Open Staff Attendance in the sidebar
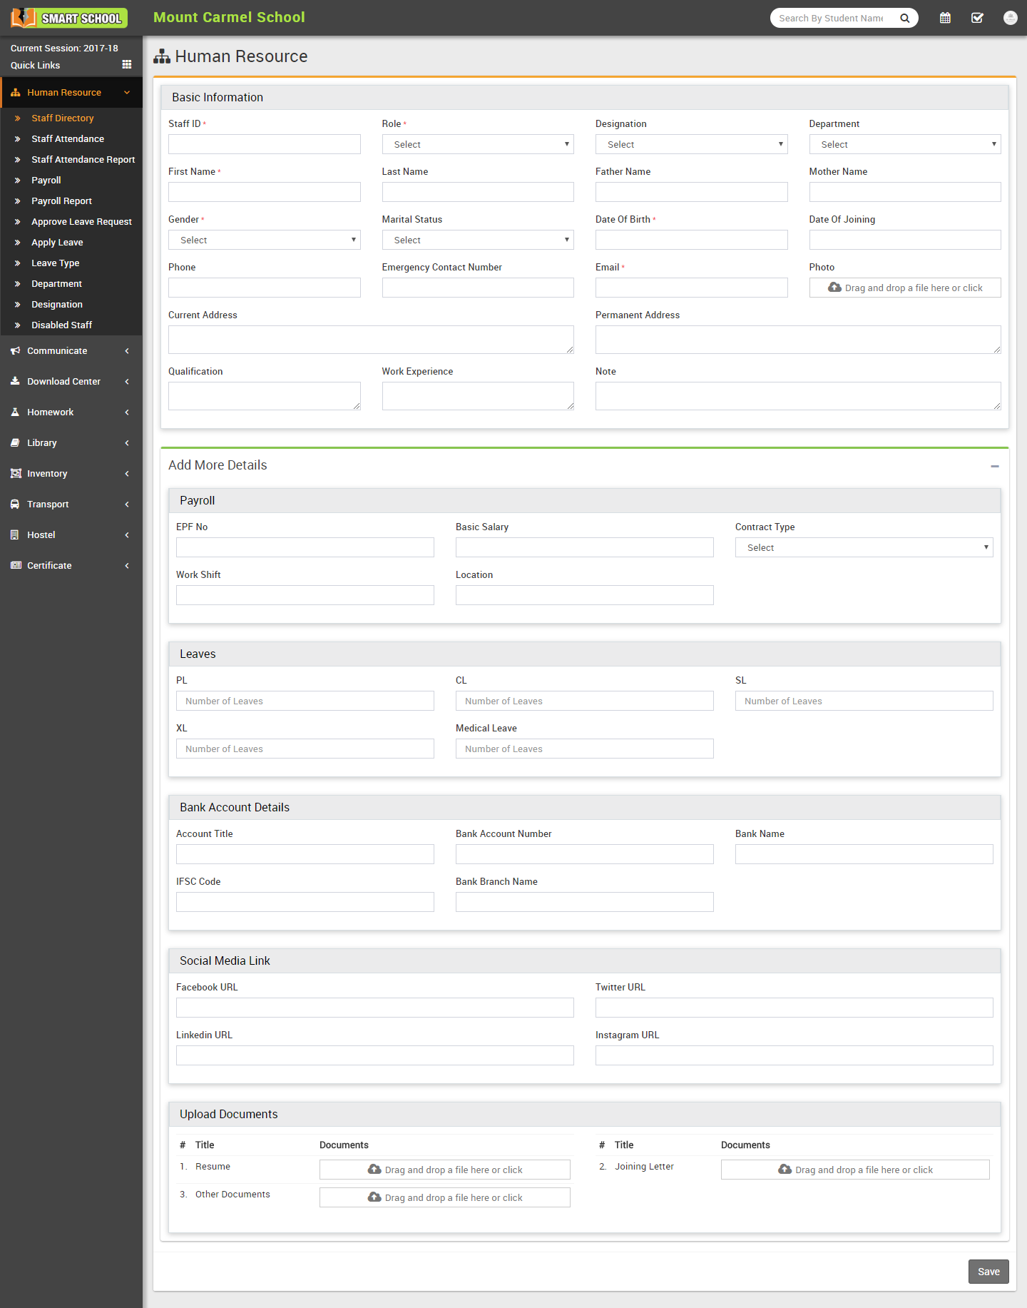1027x1308 pixels. [x=68, y=139]
